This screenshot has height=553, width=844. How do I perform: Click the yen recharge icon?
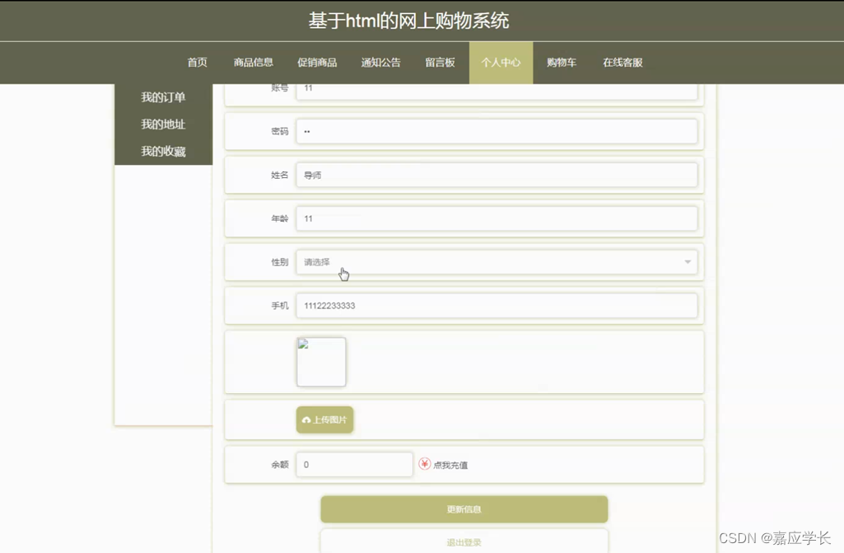click(425, 464)
